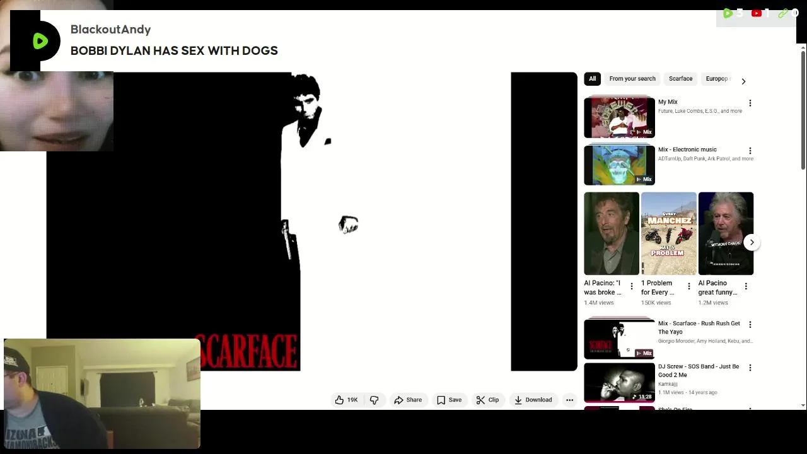The height and width of the screenshot is (454, 807).
Task: Click the Mix - Electronic music title
Action: [x=687, y=149]
